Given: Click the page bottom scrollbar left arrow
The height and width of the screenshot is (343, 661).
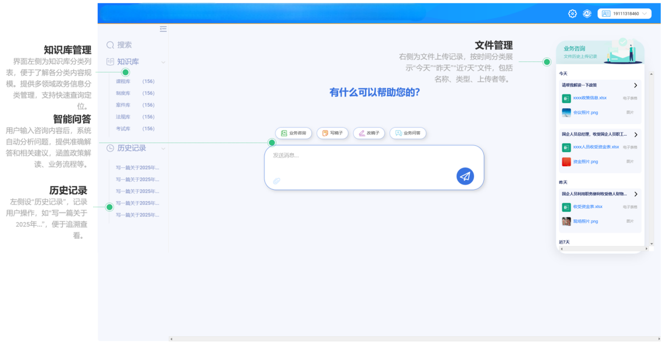Looking at the screenshot, I should click(172, 339).
